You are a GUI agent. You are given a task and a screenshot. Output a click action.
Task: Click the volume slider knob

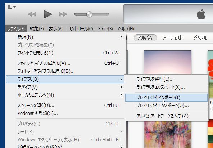click(89, 14)
